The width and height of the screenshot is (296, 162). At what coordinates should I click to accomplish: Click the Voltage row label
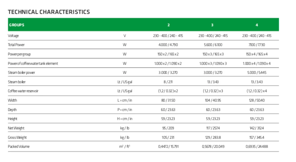pos(13,35)
